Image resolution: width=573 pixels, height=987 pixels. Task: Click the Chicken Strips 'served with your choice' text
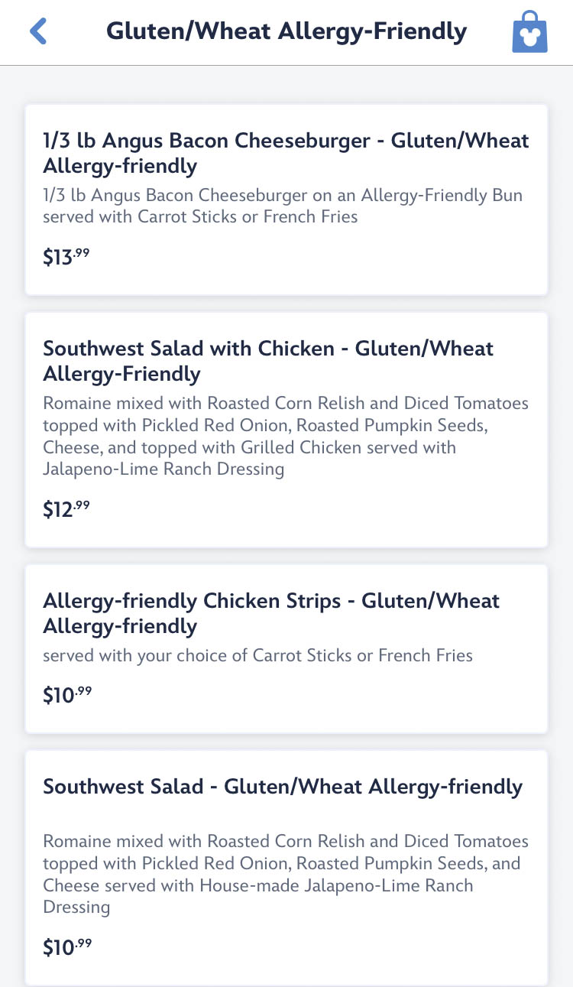pyautogui.click(x=257, y=655)
